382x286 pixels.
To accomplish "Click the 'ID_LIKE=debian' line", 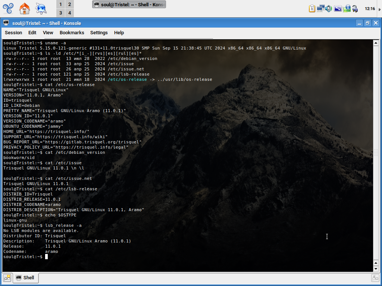I will 21,105.
